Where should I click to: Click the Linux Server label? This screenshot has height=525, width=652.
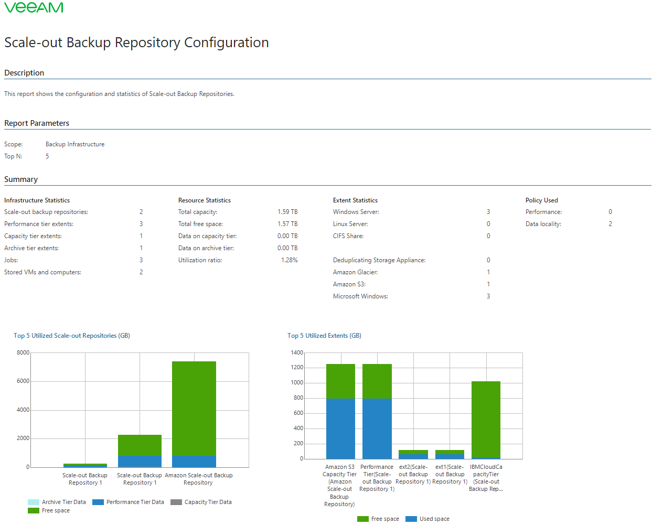[350, 224]
